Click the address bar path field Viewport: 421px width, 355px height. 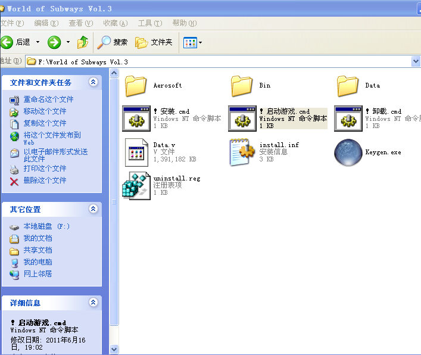(220, 61)
